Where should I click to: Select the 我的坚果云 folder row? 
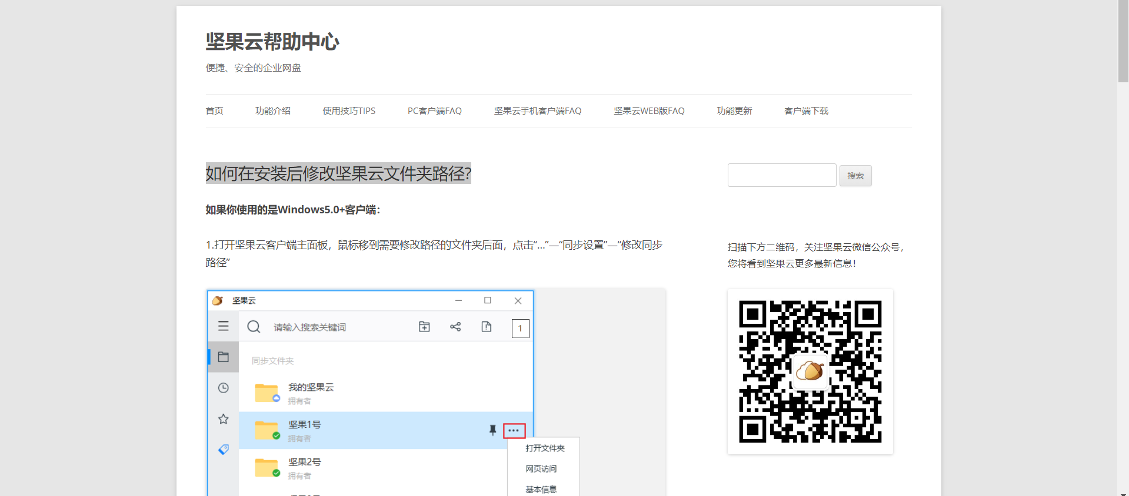click(x=386, y=393)
